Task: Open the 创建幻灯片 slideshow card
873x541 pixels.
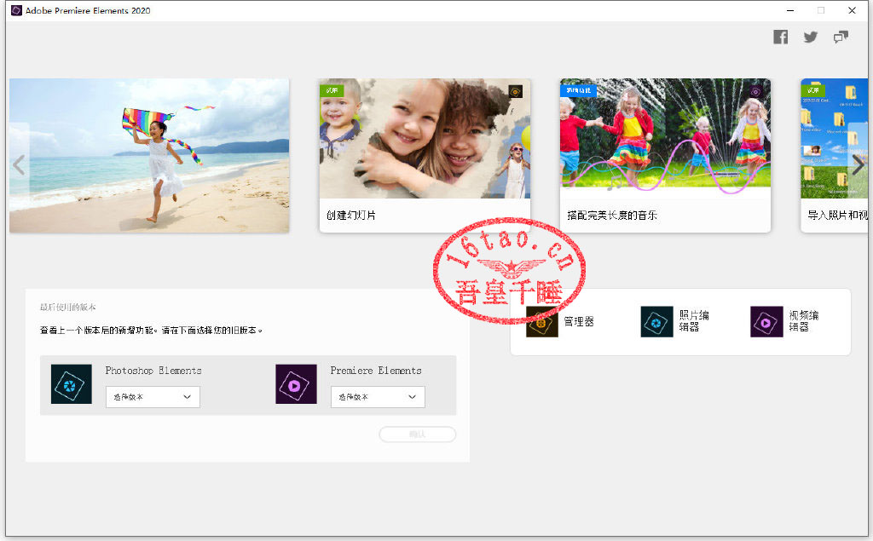Action: (x=425, y=155)
